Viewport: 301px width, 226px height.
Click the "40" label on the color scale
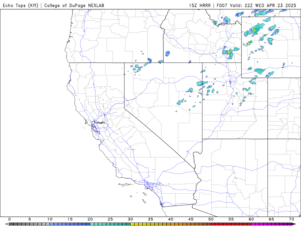pos(171,219)
